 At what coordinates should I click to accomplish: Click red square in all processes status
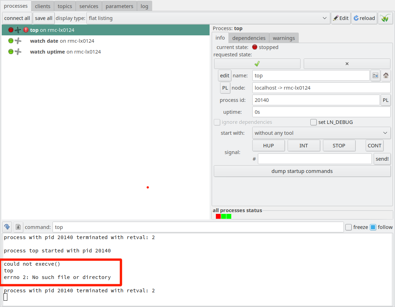(218, 216)
